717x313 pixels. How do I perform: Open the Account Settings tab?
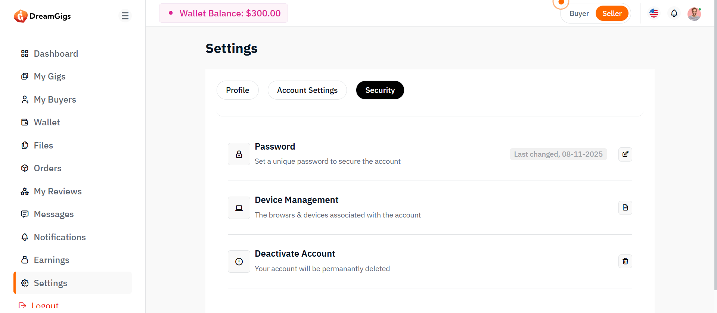click(x=307, y=90)
